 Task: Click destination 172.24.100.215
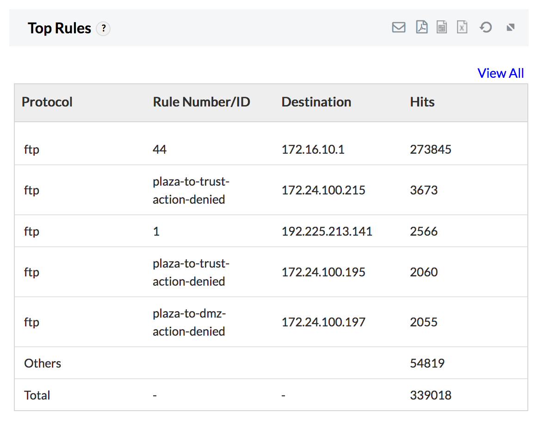click(323, 190)
